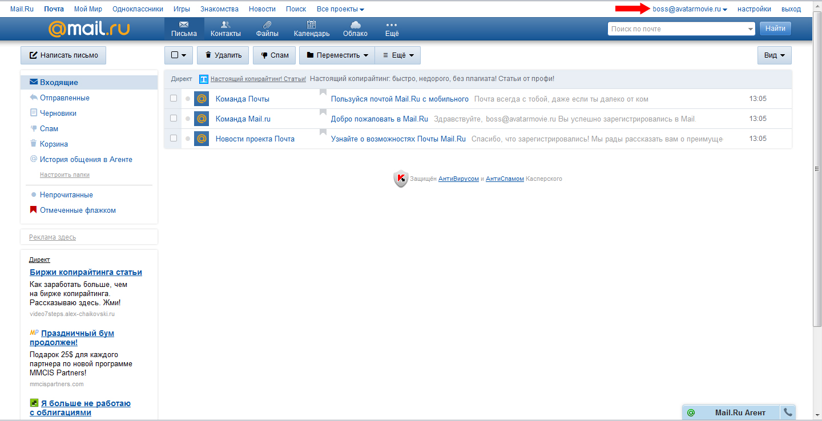Viewport: 822px width, 421px height.
Task: Flag the Добро пожаловать в Mail.Ru message
Action: pyautogui.click(x=323, y=113)
